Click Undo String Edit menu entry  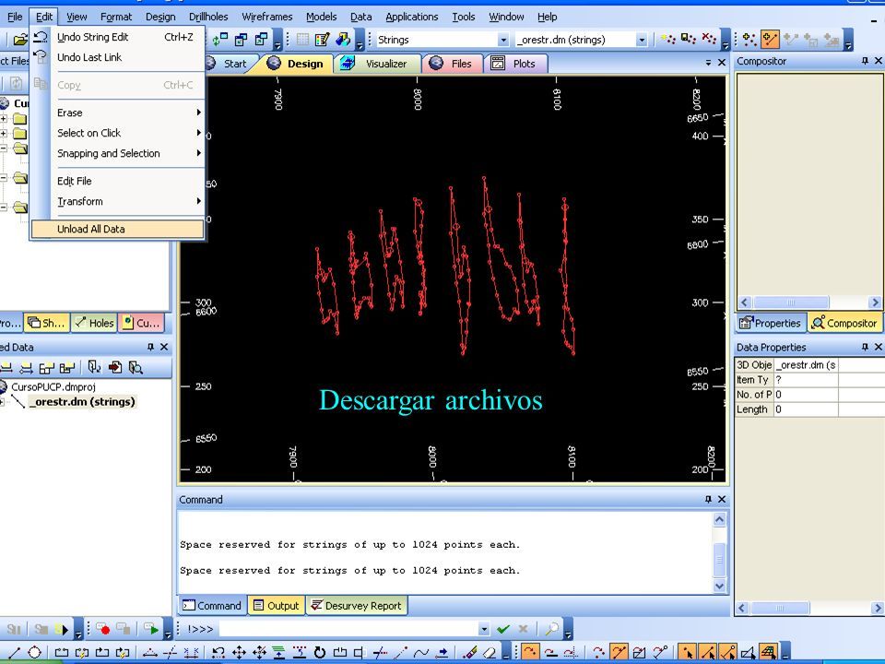coord(117,37)
